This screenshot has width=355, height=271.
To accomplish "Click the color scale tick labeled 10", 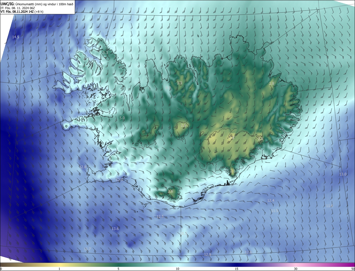I will (177, 269).
